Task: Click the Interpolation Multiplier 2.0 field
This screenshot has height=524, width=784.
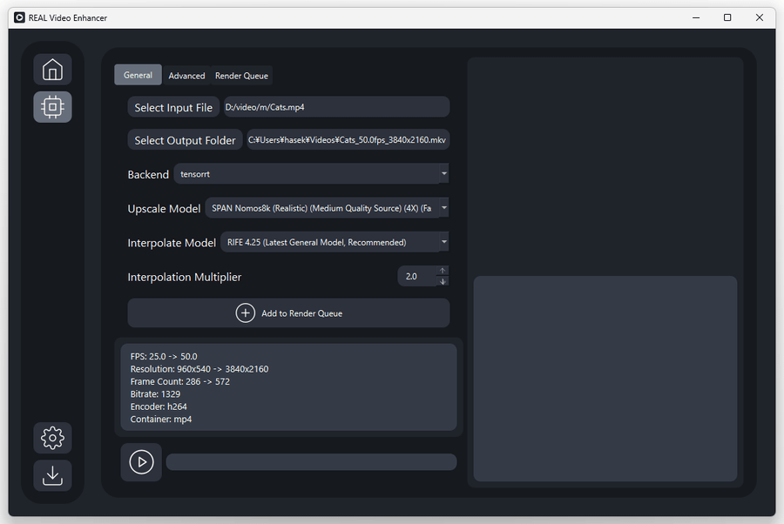Action: pyautogui.click(x=417, y=276)
